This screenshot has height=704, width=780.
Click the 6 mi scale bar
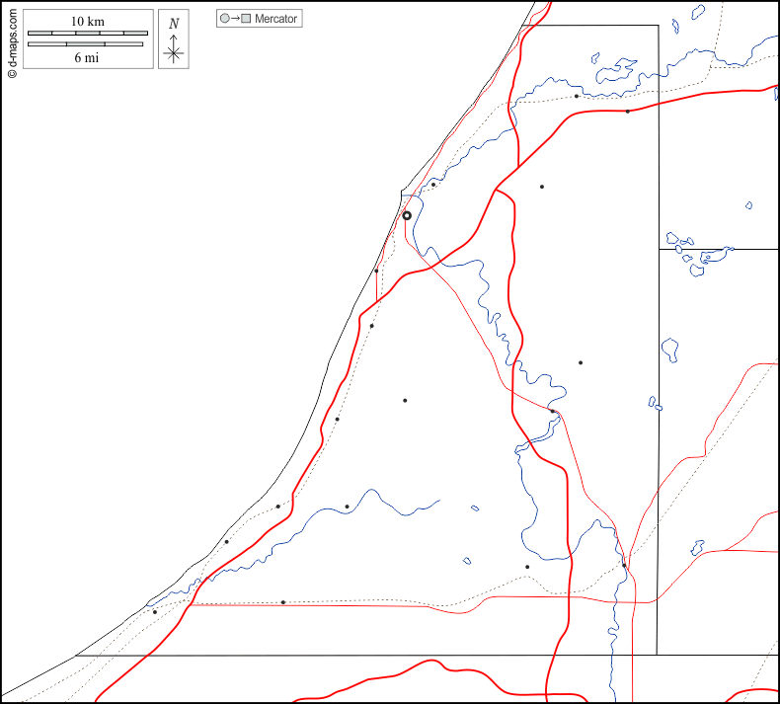tap(88, 44)
